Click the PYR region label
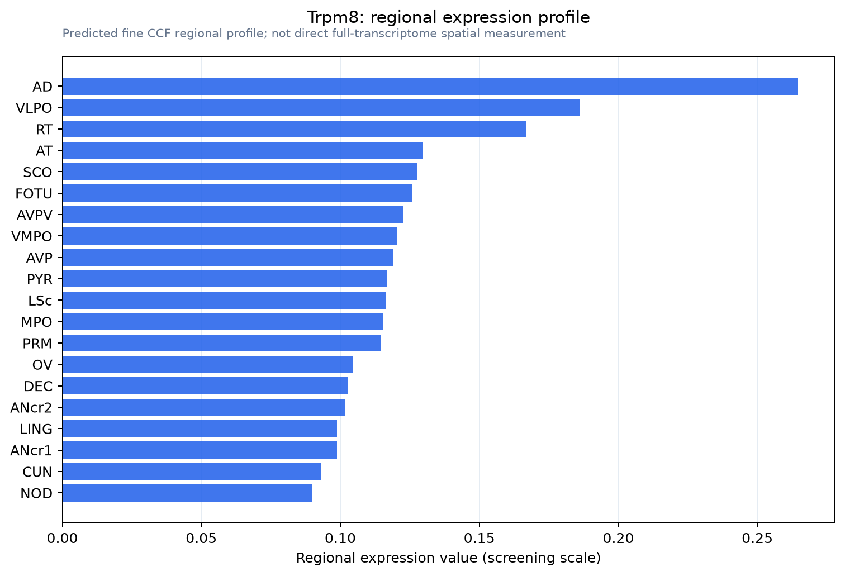The image size is (845, 576). (x=40, y=279)
